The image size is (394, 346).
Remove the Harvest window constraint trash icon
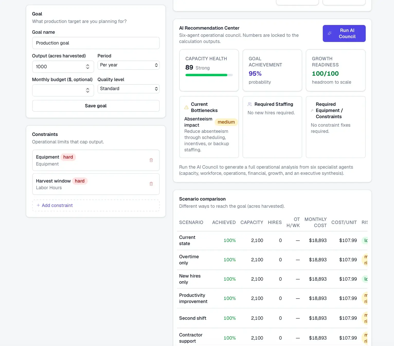(151, 184)
